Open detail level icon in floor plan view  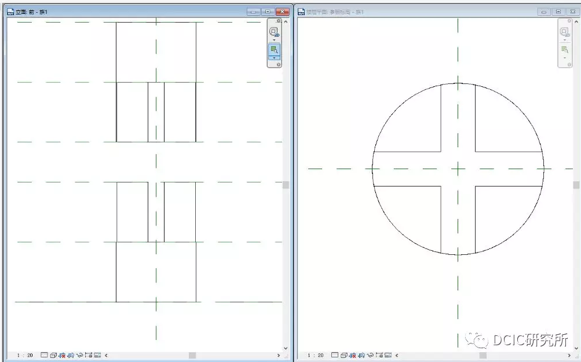click(x=335, y=355)
